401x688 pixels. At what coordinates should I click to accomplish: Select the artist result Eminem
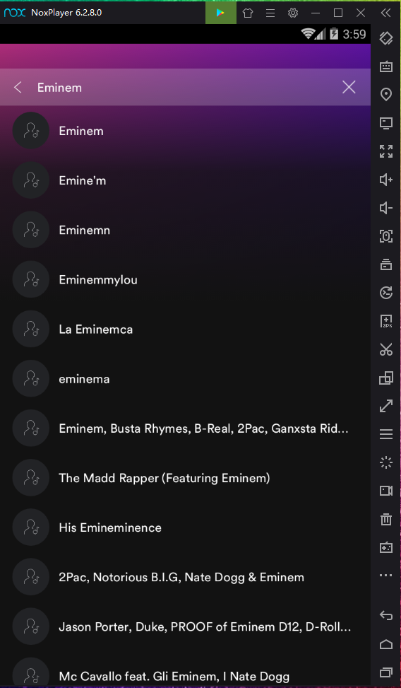(185, 131)
